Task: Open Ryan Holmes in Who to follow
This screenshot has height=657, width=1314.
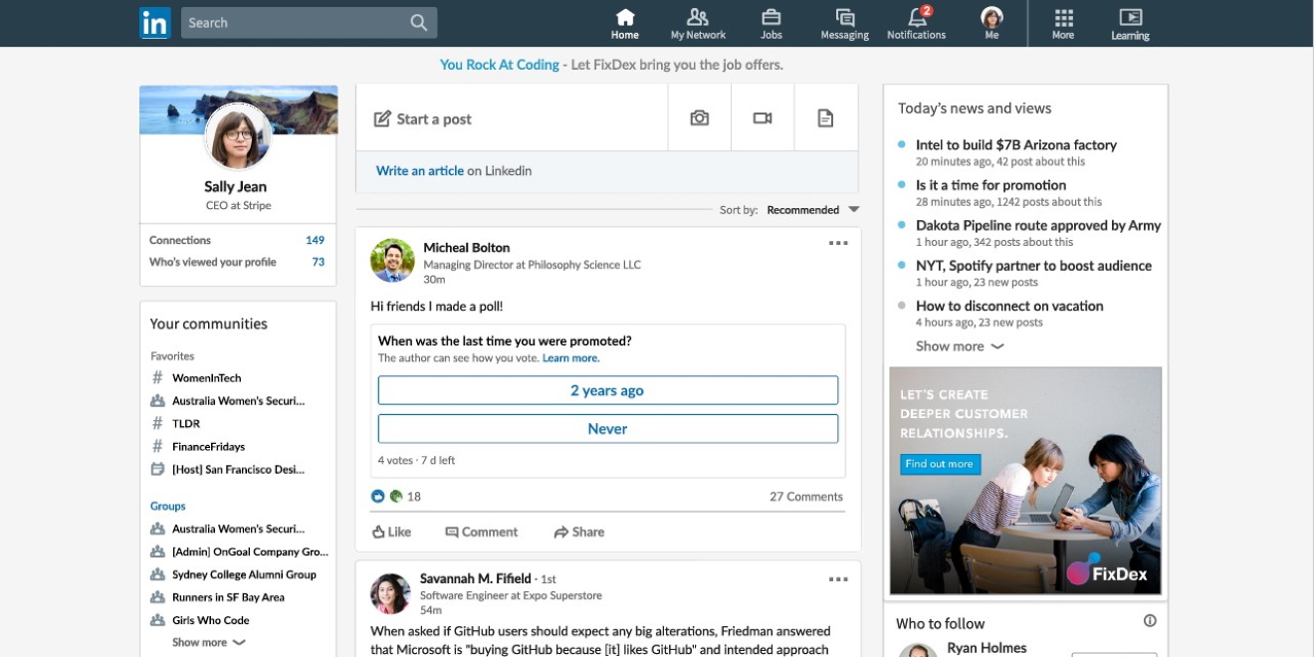Action: pos(988,648)
